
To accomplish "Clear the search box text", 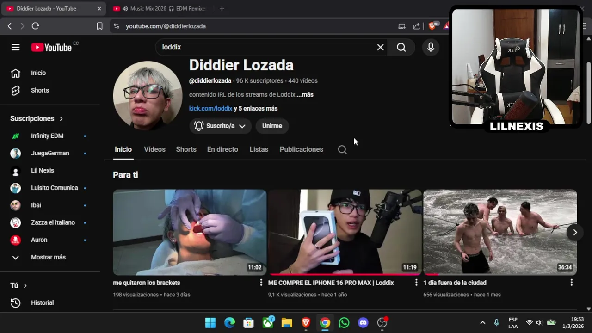I will coord(380,47).
